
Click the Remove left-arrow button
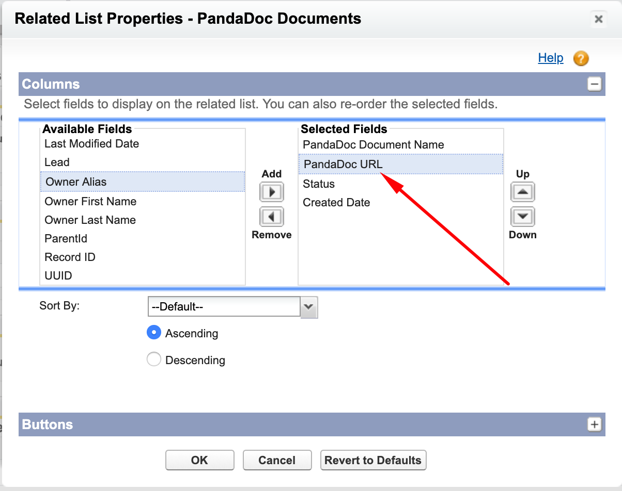[x=272, y=216]
